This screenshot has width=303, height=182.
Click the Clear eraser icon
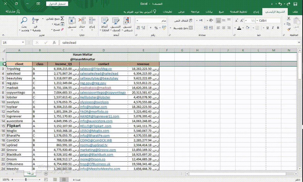point(62,30)
